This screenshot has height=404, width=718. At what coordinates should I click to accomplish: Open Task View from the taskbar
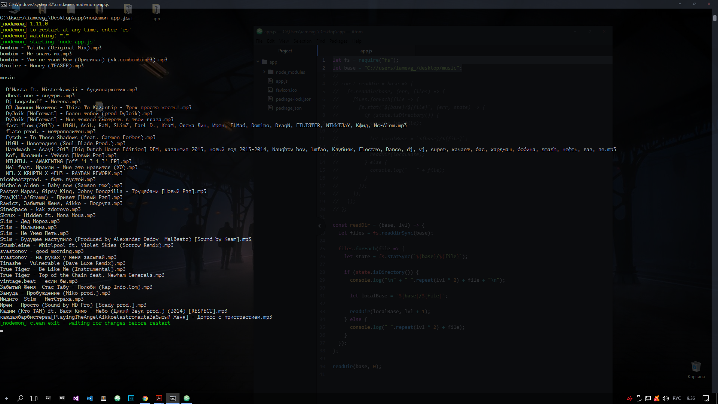tap(34, 398)
